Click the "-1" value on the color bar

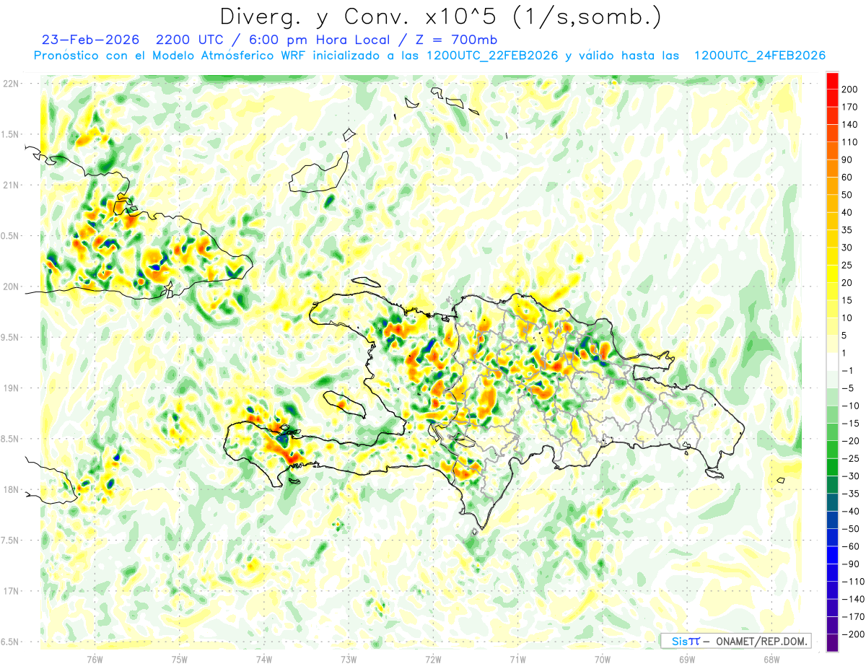[847, 370]
